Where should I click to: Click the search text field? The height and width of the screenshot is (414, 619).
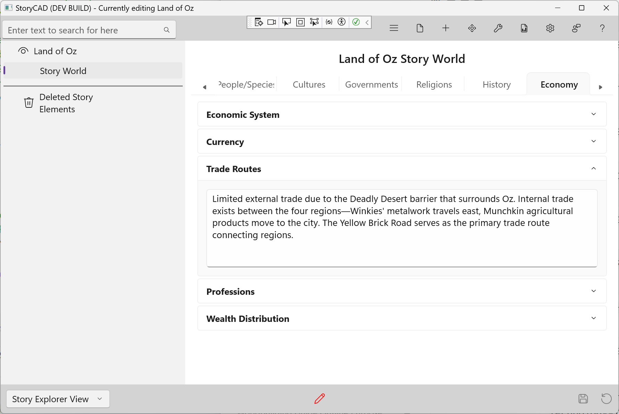[x=83, y=30]
